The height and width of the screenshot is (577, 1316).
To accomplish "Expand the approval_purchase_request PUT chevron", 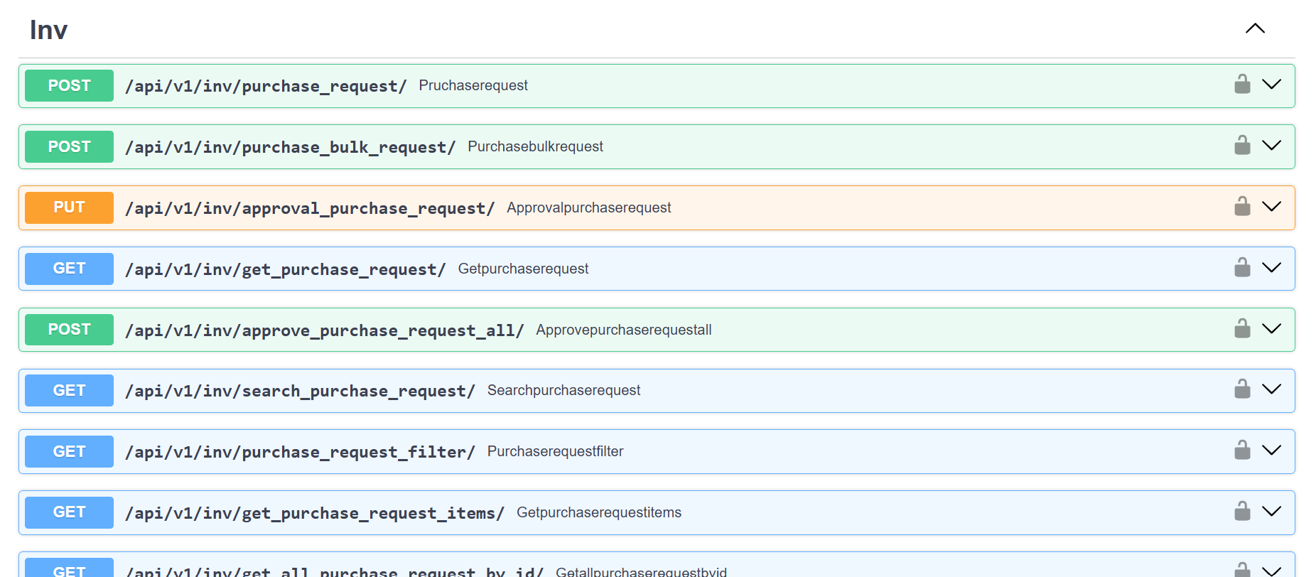I will (1271, 207).
